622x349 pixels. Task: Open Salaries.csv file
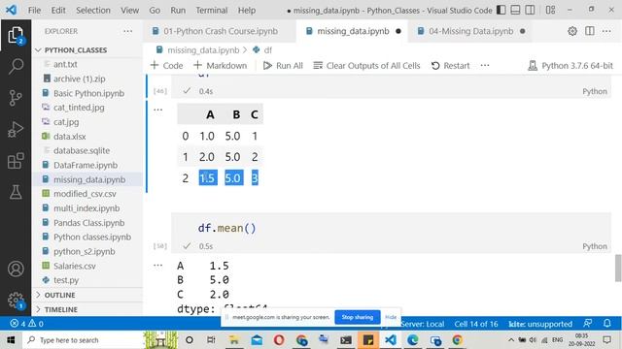pyautogui.click(x=74, y=266)
